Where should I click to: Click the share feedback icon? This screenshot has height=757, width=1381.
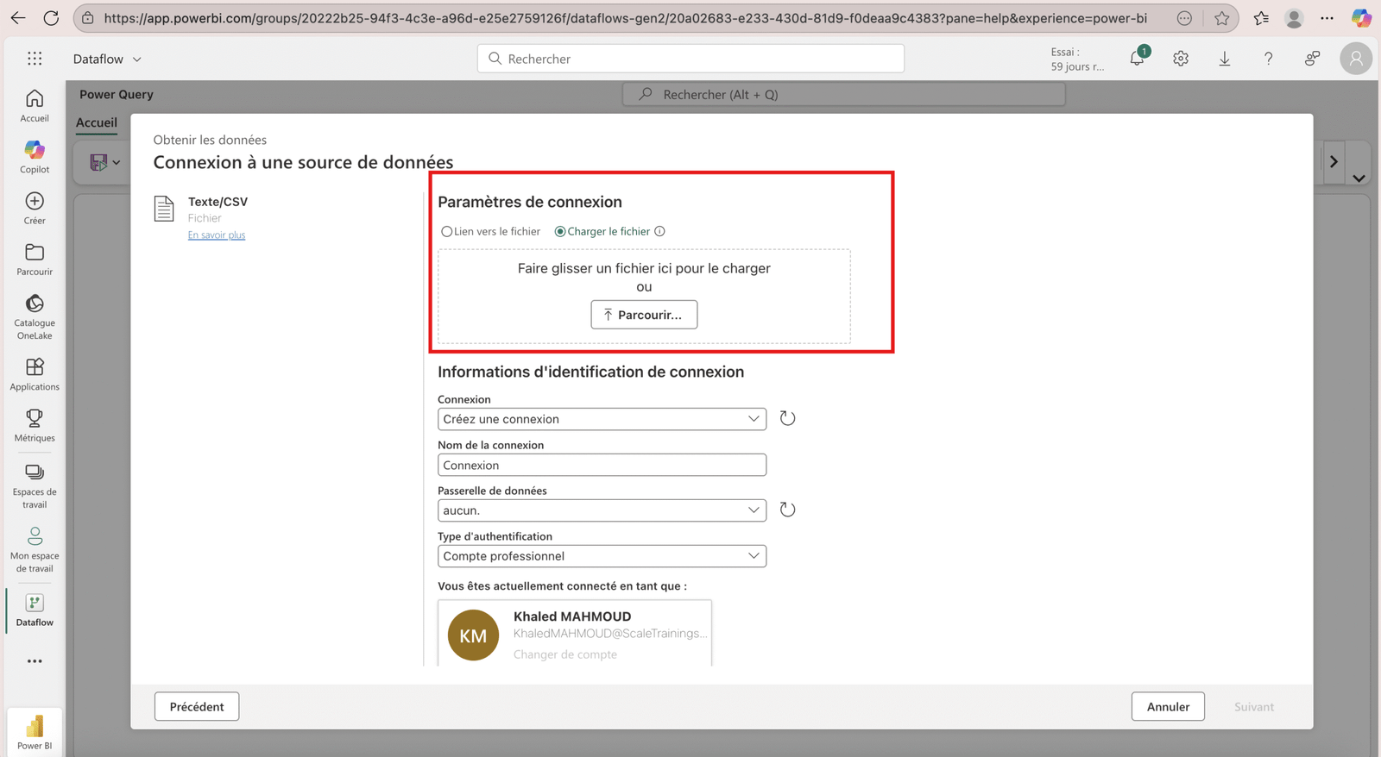(x=1312, y=59)
